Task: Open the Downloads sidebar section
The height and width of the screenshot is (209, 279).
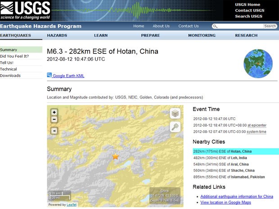Action: click(x=10, y=76)
